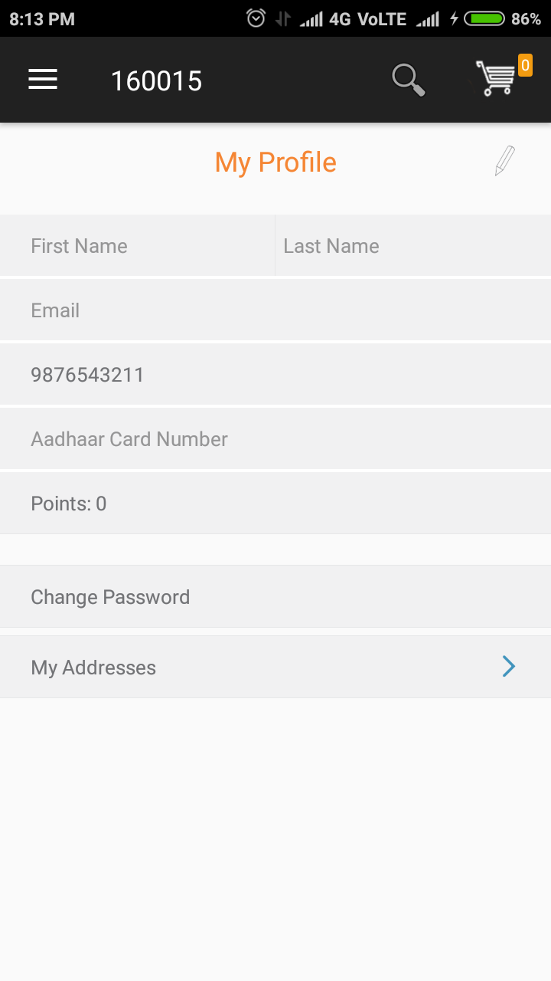
Task: Tap the 160015 title in the toolbar
Action: pyautogui.click(x=158, y=80)
